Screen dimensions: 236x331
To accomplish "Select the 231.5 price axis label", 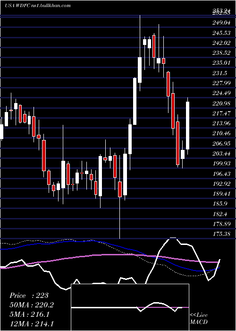I will click(x=220, y=73).
